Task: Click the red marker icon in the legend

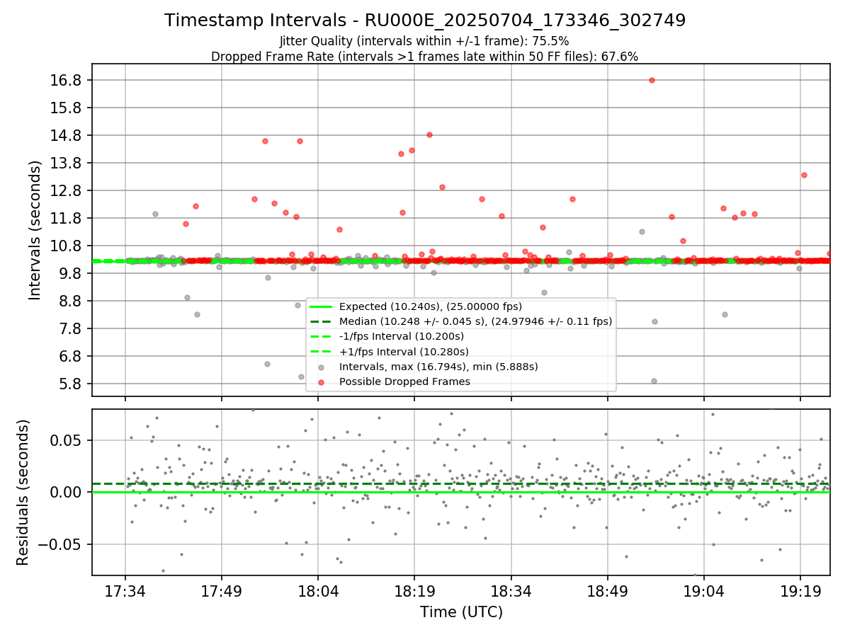Action: pos(322,382)
